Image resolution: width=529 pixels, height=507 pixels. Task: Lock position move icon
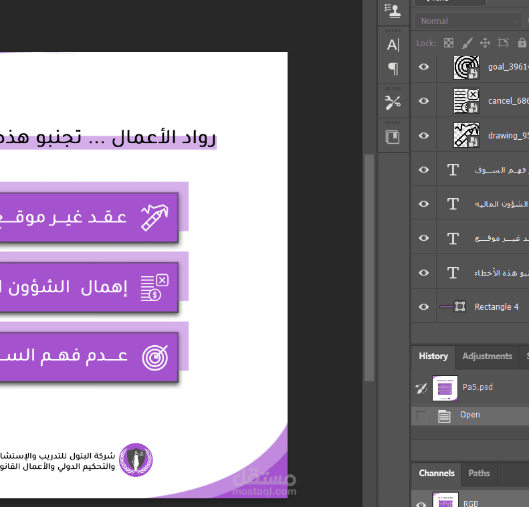click(485, 43)
